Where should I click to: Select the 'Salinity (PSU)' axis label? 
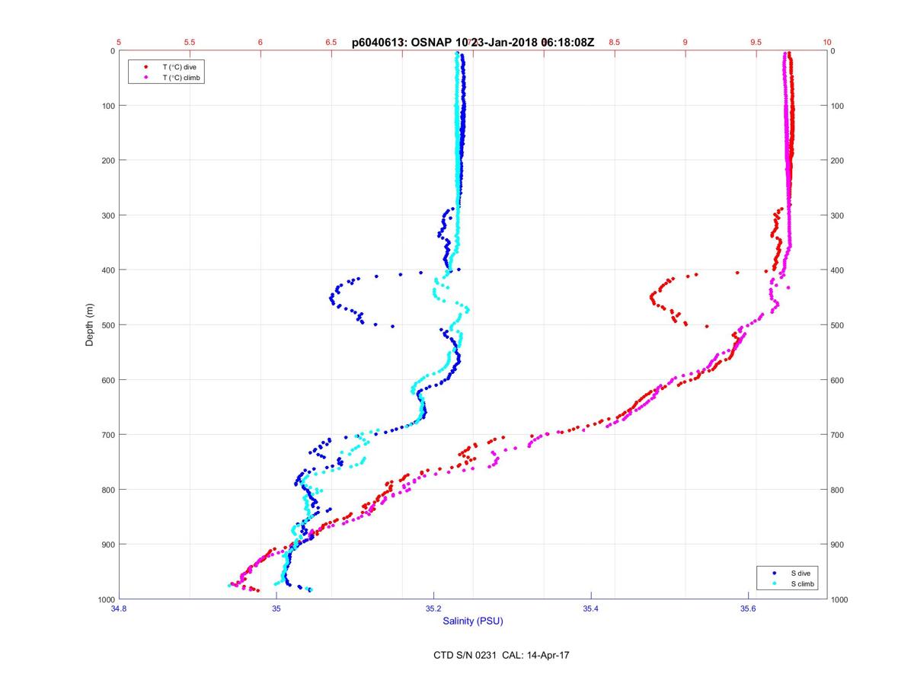point(473,621)
